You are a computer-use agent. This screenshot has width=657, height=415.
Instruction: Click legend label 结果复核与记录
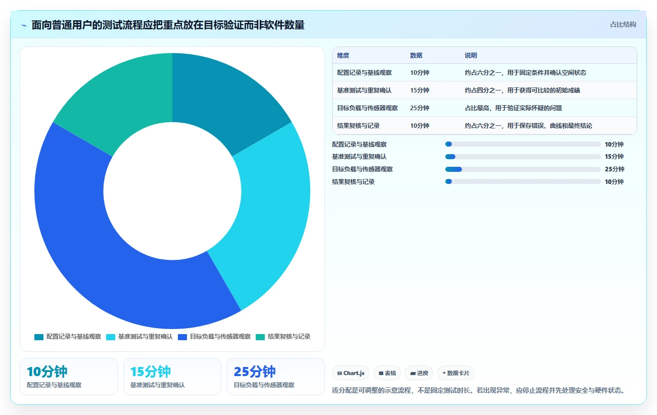(x=289, y=337)
